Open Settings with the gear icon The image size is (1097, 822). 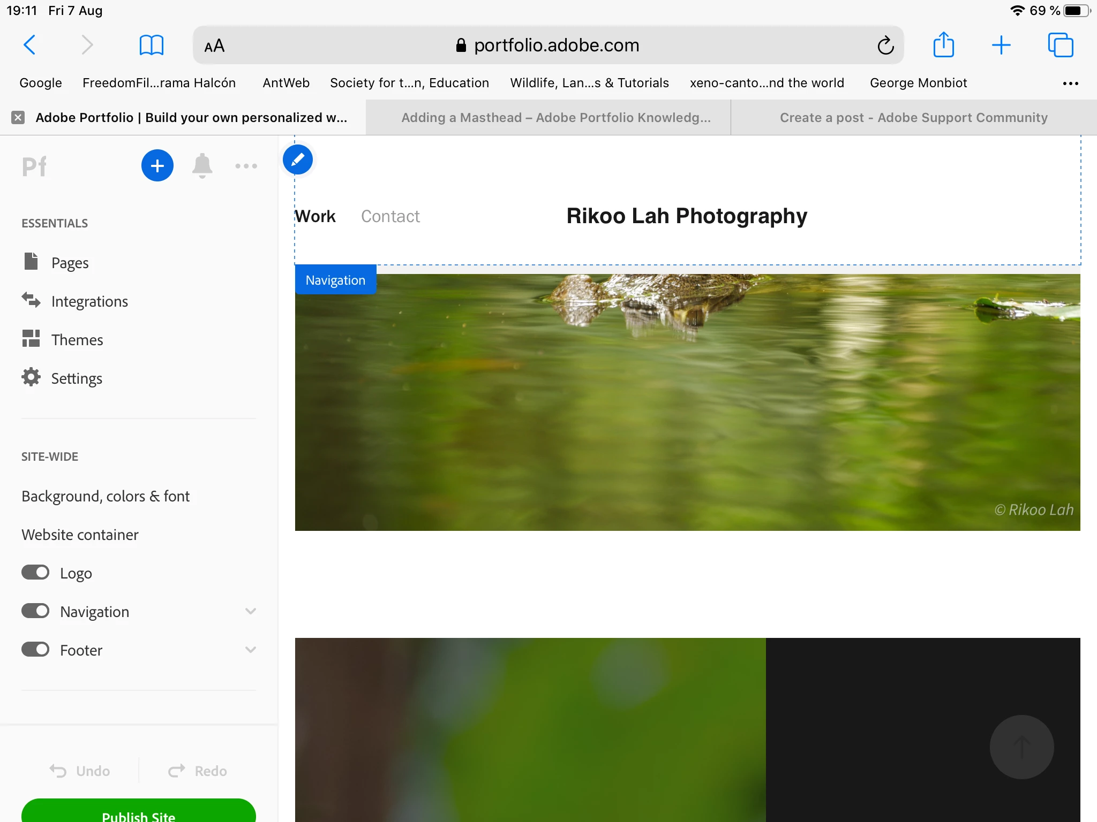[x=31, y=378]
